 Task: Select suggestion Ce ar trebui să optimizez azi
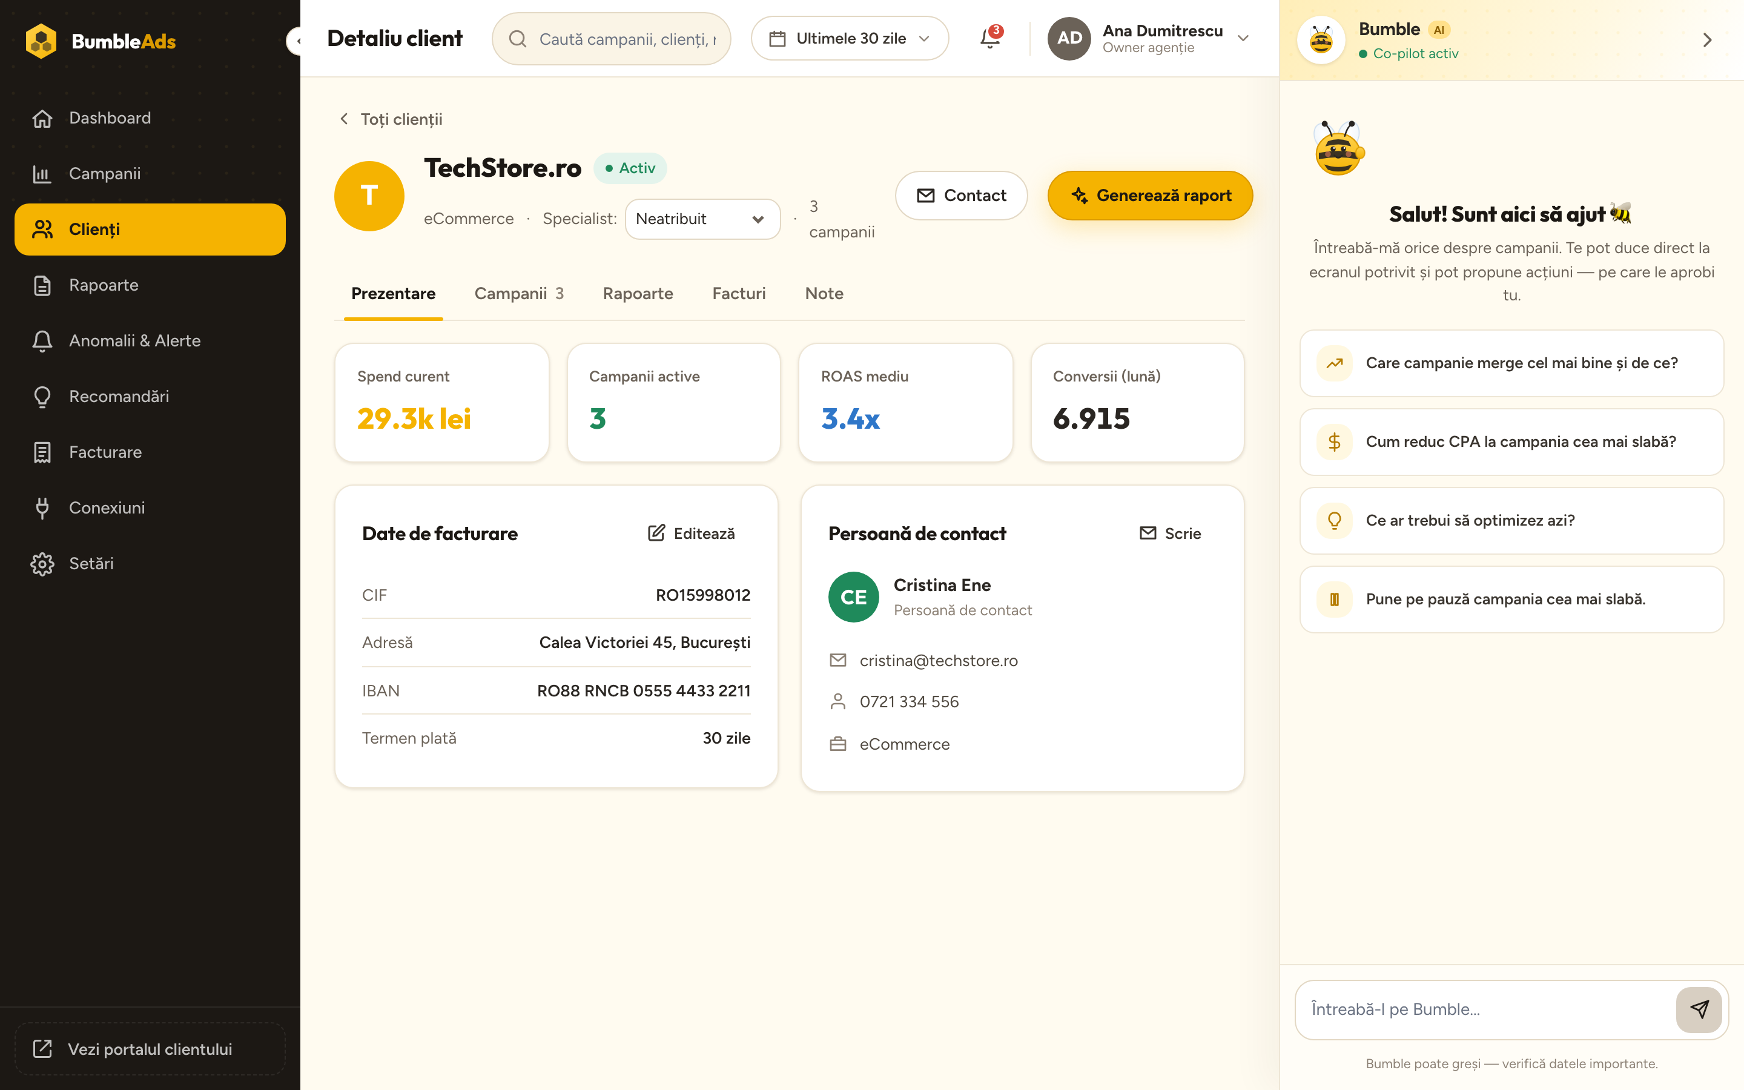point(1511,521)
